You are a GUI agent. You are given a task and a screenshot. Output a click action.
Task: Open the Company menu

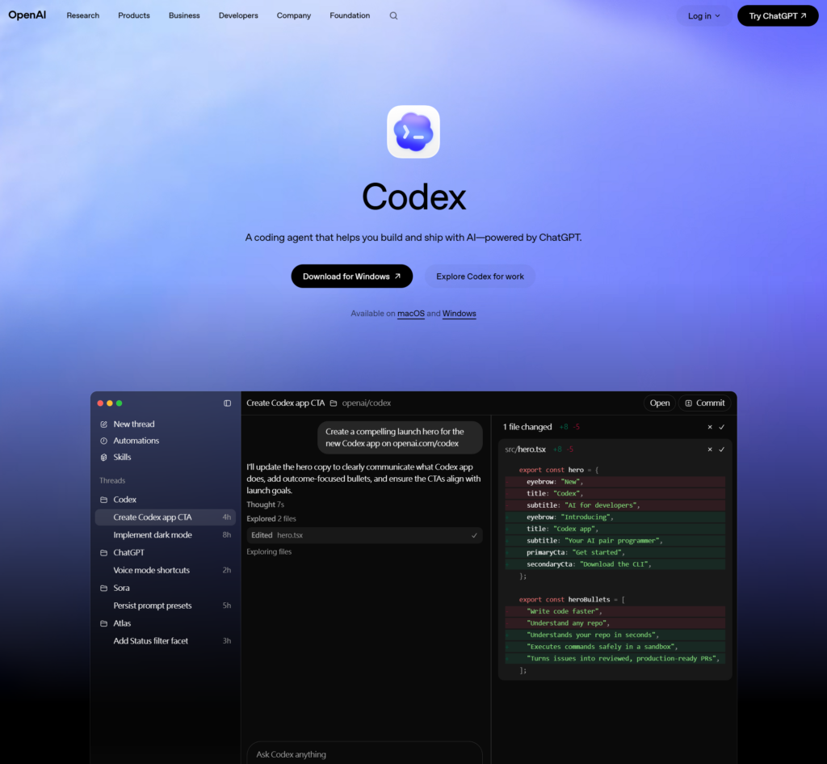pos(294,15)
